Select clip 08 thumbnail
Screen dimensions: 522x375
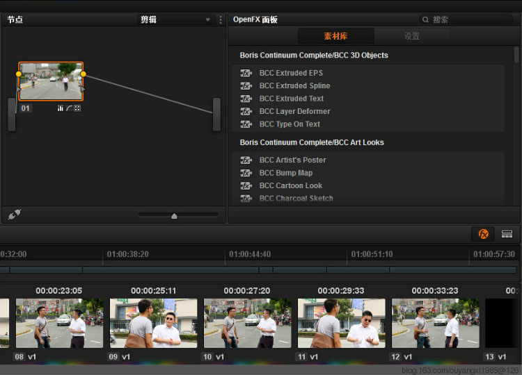point(60,323)
